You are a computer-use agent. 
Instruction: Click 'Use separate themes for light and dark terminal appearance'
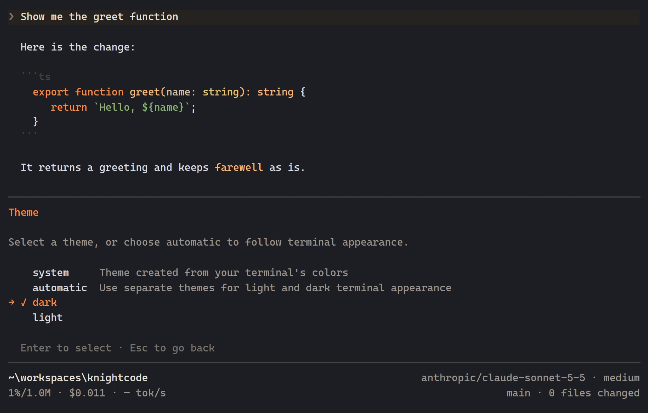[275, 288]
